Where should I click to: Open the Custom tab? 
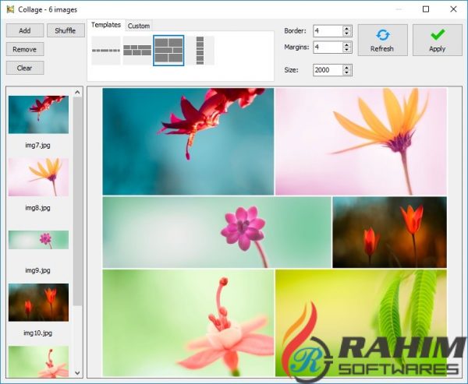tap(139, 26)
